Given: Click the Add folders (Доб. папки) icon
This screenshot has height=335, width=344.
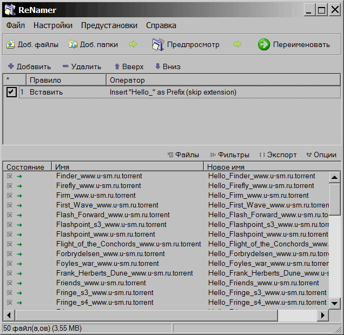Looking at the screenshot, I should [72, 45].
